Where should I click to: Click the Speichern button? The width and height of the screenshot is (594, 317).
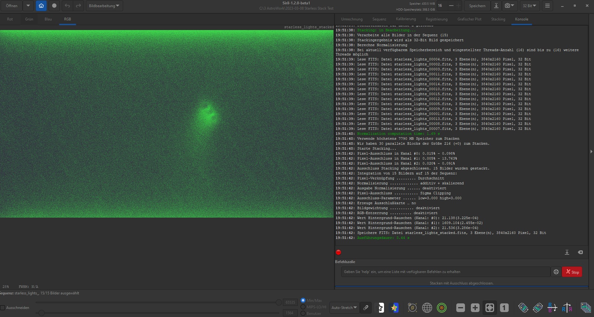[477, 6]
